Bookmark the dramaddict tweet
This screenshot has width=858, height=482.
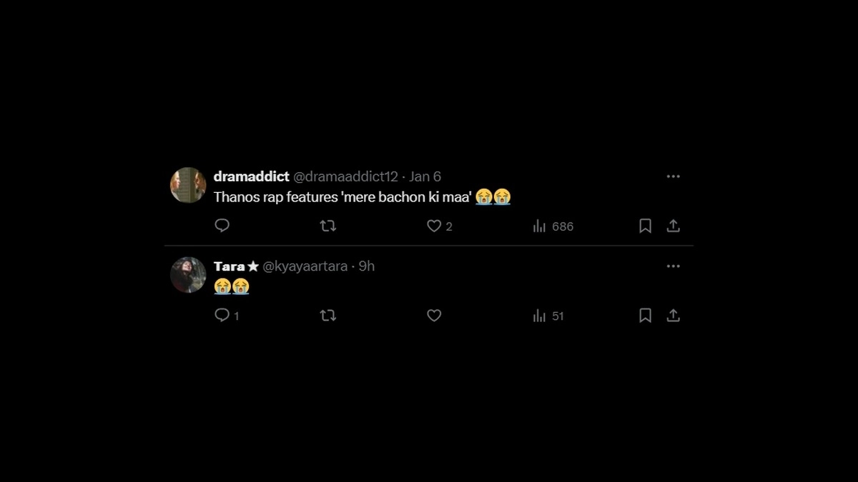pyautogui.click(x=645, y=226)
